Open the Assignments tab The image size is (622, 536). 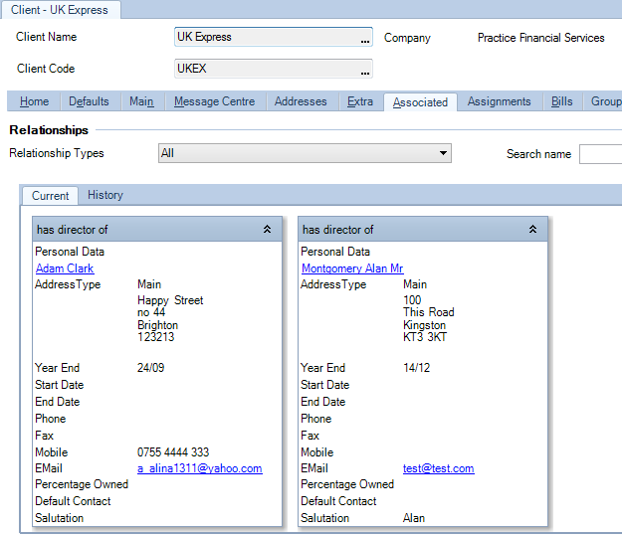499,101
